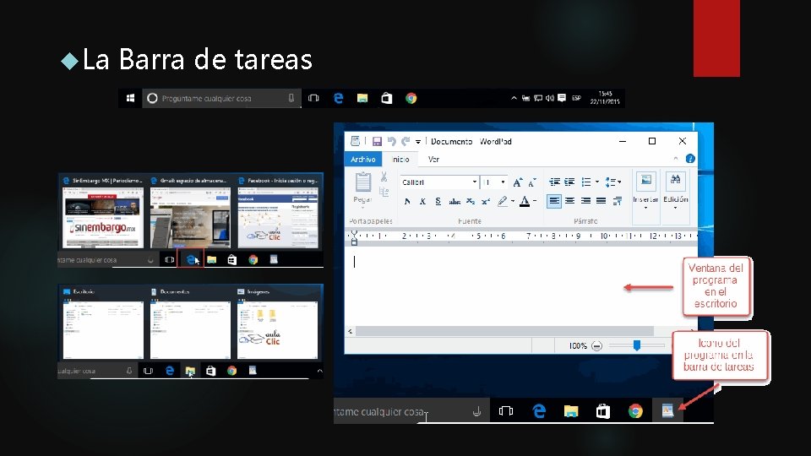Screen dimensions: 811x456
Task: Click the Redo arrow in WordPad's title bar
Action: (405, 141)
